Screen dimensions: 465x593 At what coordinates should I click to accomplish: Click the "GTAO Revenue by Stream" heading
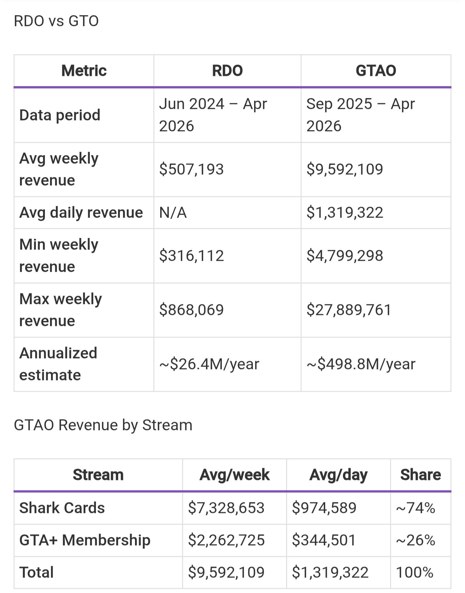click(103, 425)
